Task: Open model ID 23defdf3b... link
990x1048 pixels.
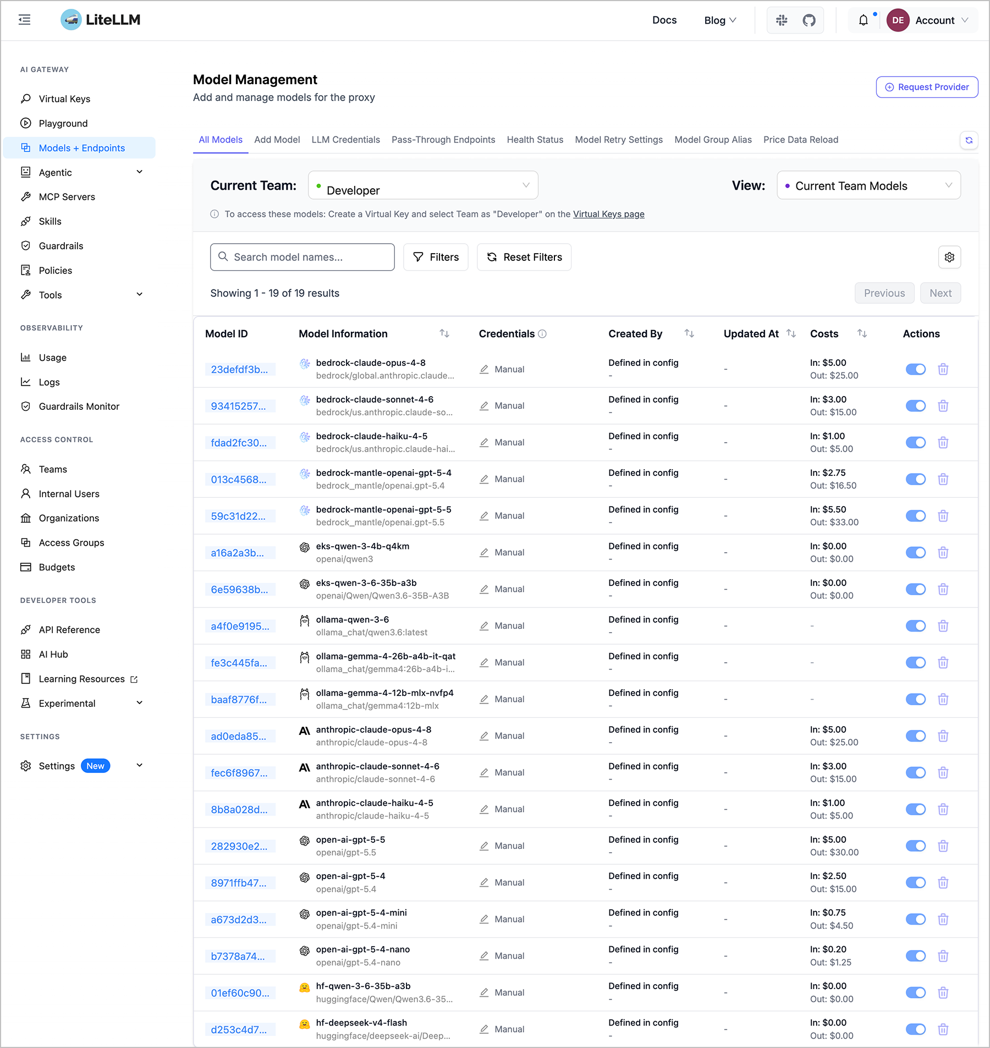Action: [x=240, y=369]
